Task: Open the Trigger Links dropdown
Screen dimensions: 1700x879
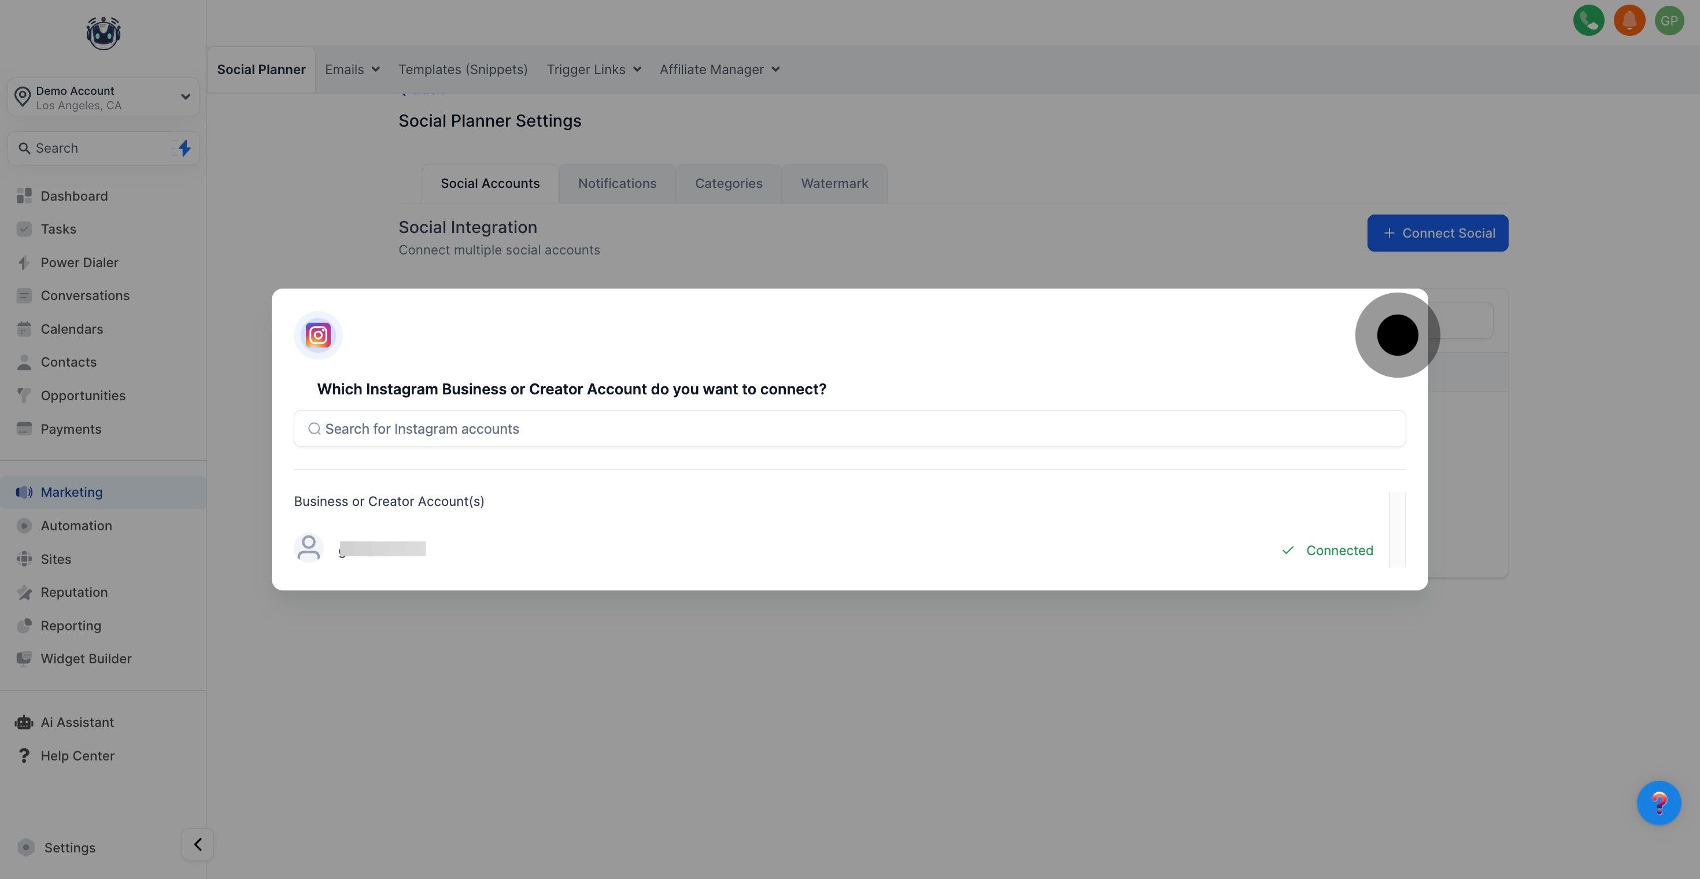Action: [593, 69]
